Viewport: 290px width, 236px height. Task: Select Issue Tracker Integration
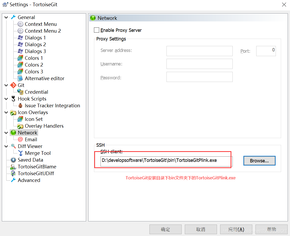[52, 105]
